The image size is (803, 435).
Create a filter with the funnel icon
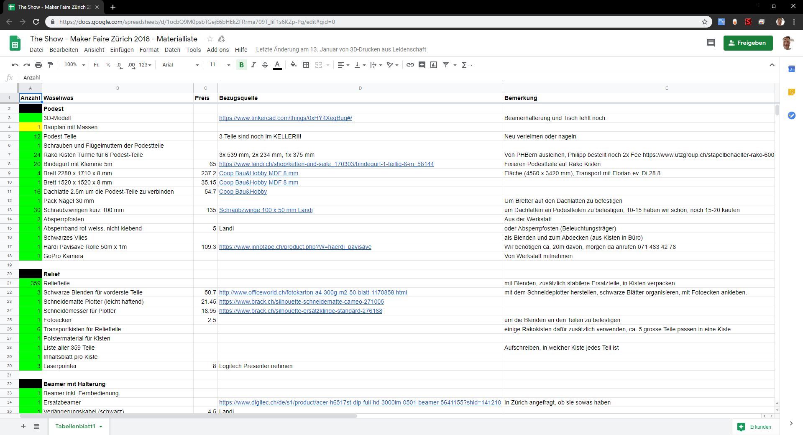(x=446, y=65)
